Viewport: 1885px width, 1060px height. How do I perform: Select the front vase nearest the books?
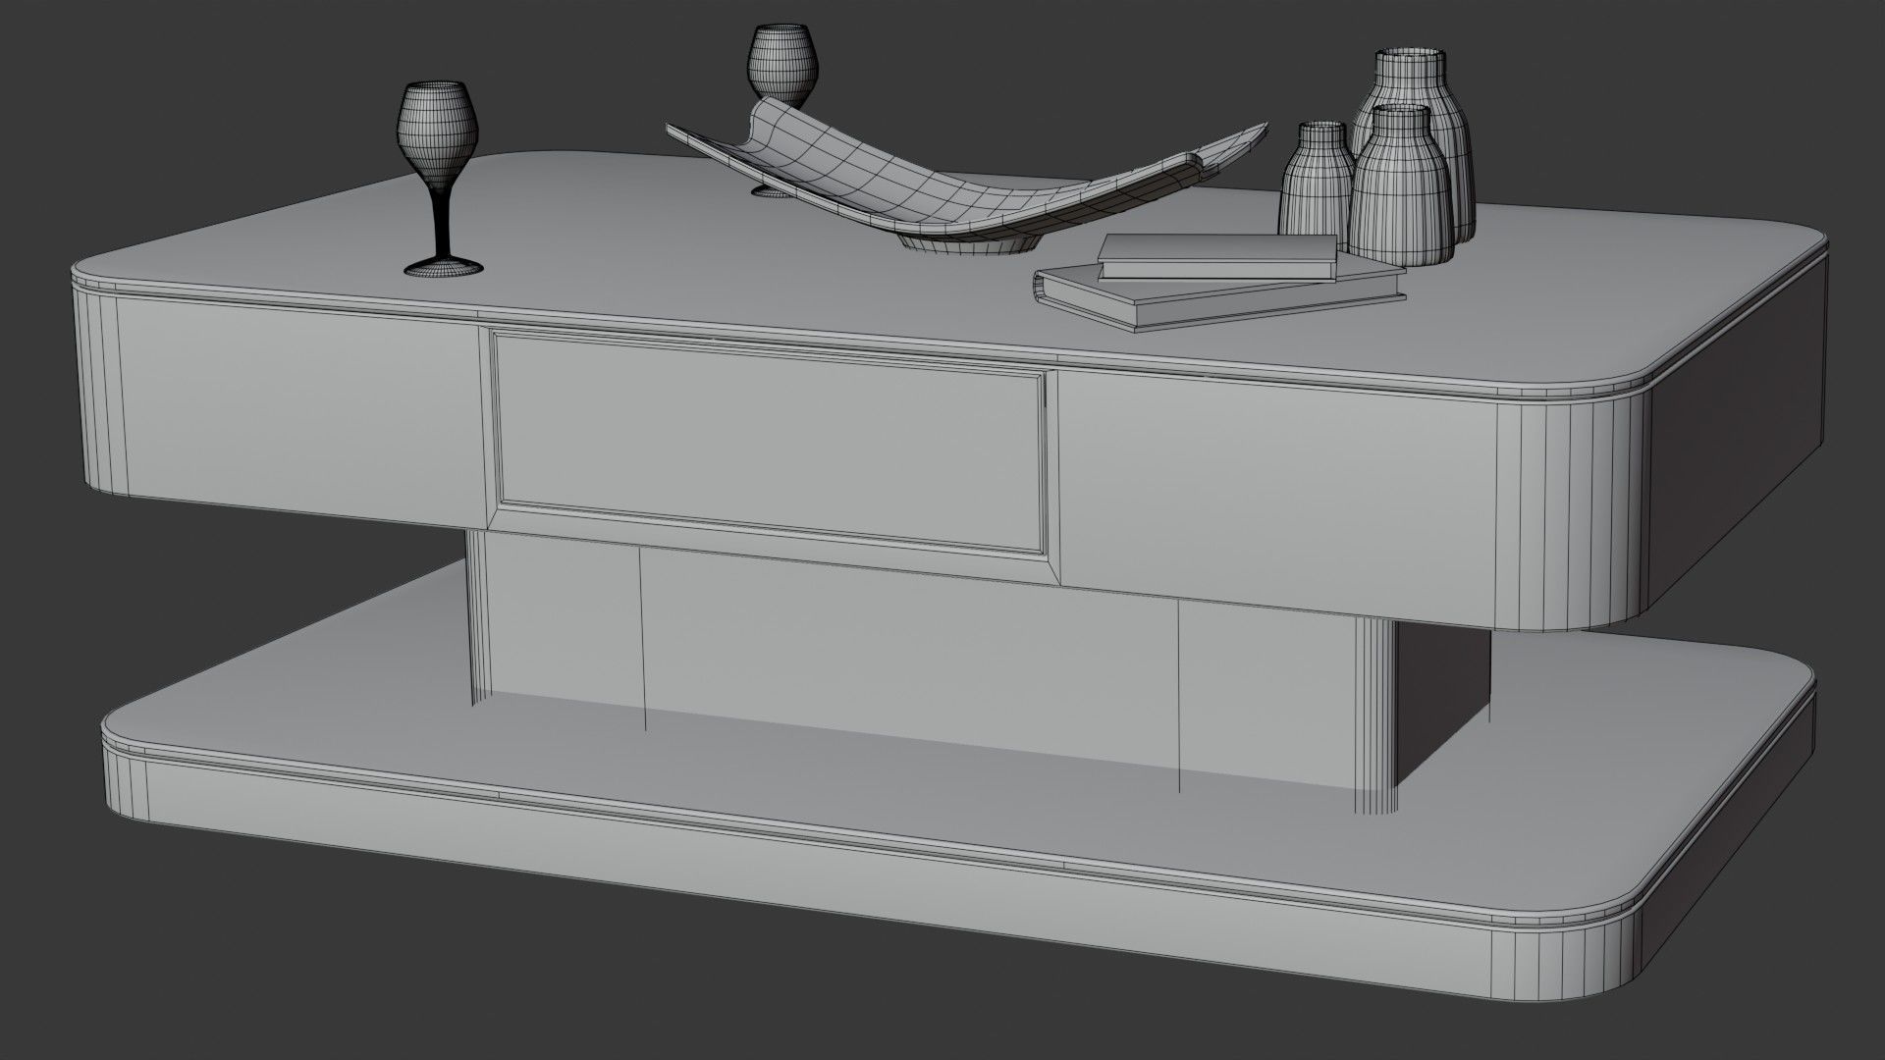pos(1401,186)
